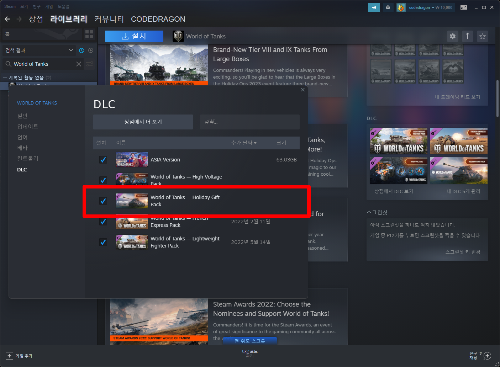Select 일반 in properties sidebar

point(22,116)
